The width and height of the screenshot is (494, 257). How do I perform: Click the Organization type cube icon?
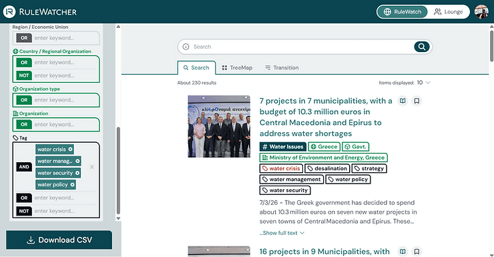(15, 89)
